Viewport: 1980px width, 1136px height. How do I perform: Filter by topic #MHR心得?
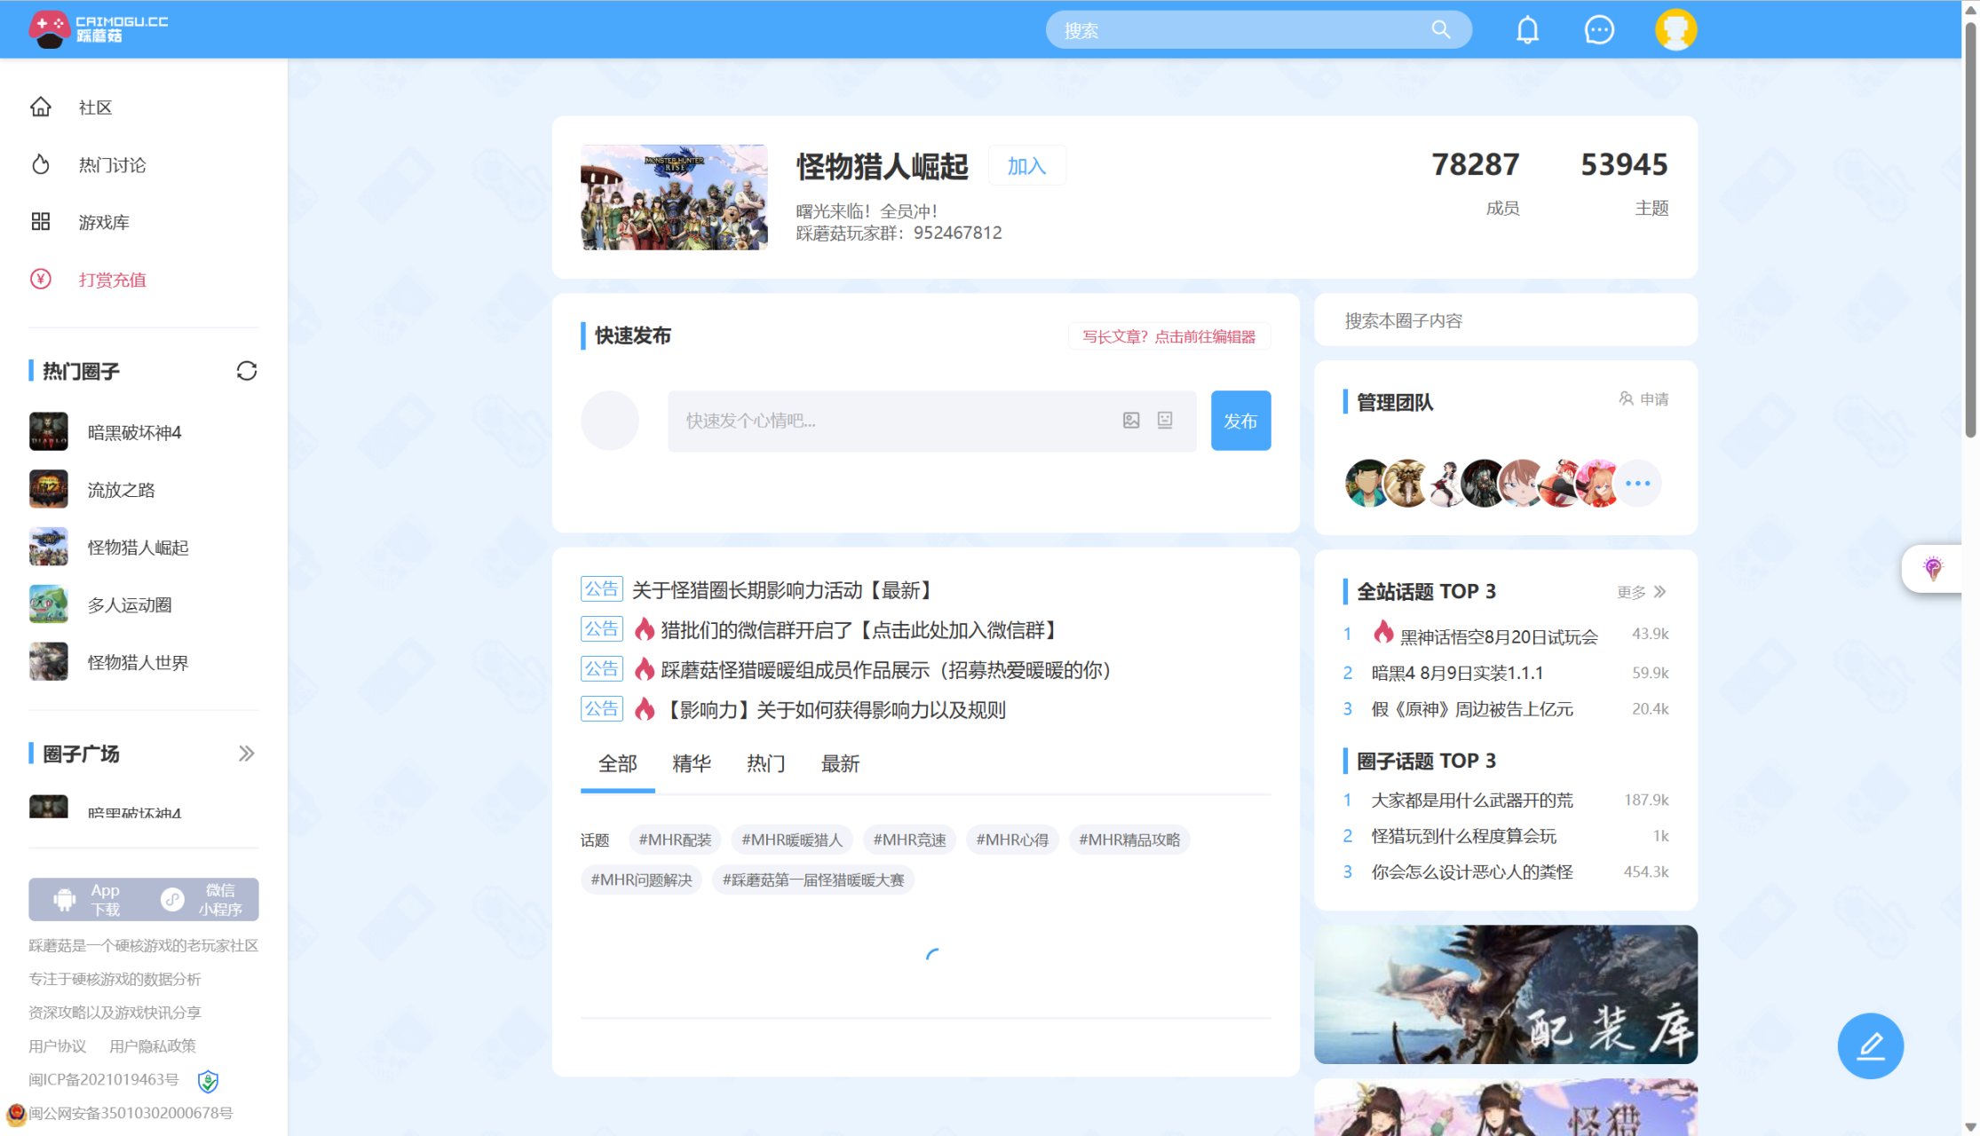tap(1012, 840)
